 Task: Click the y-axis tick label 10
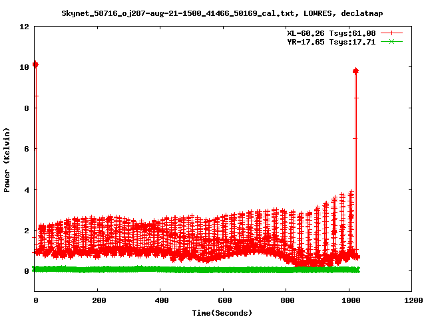[24, 67]
